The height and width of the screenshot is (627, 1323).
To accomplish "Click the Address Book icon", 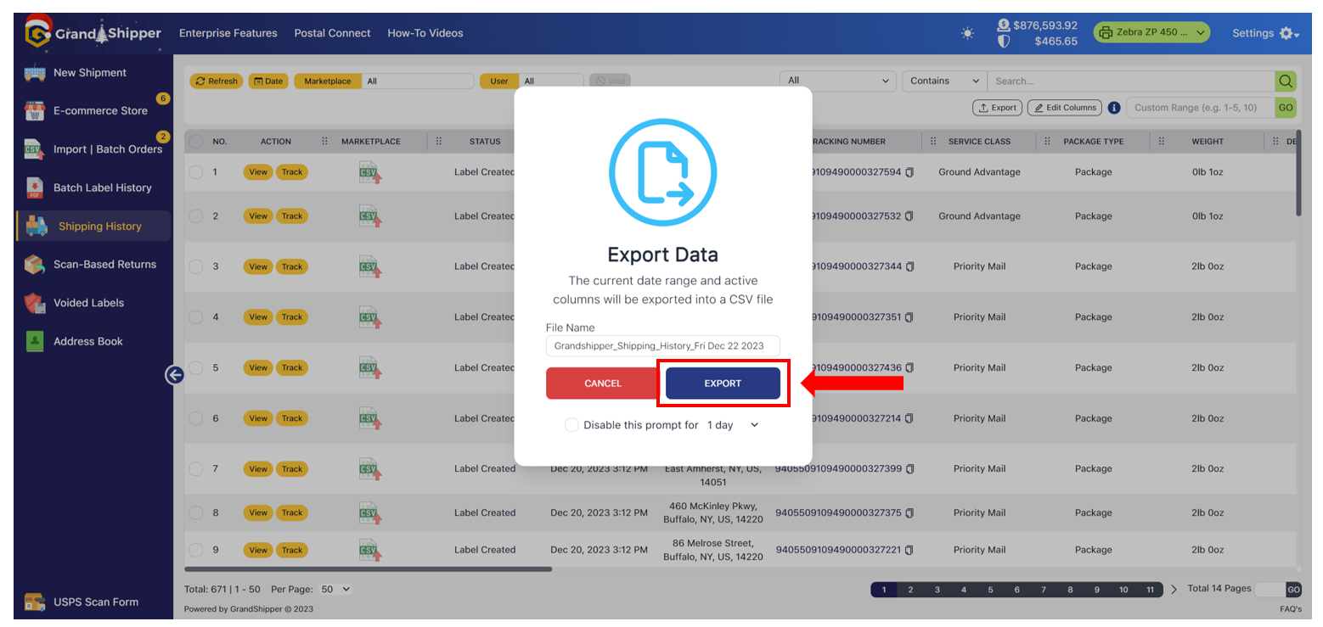I will 35,341.
